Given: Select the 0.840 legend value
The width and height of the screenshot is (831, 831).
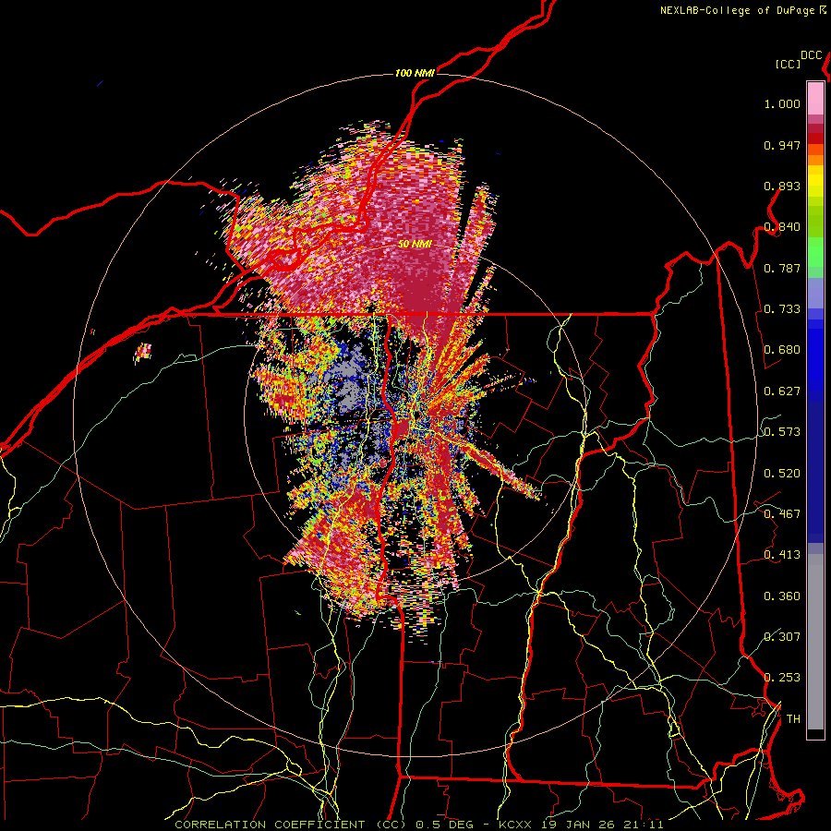Looking at the screenshot, I should (x=782, y=227).
